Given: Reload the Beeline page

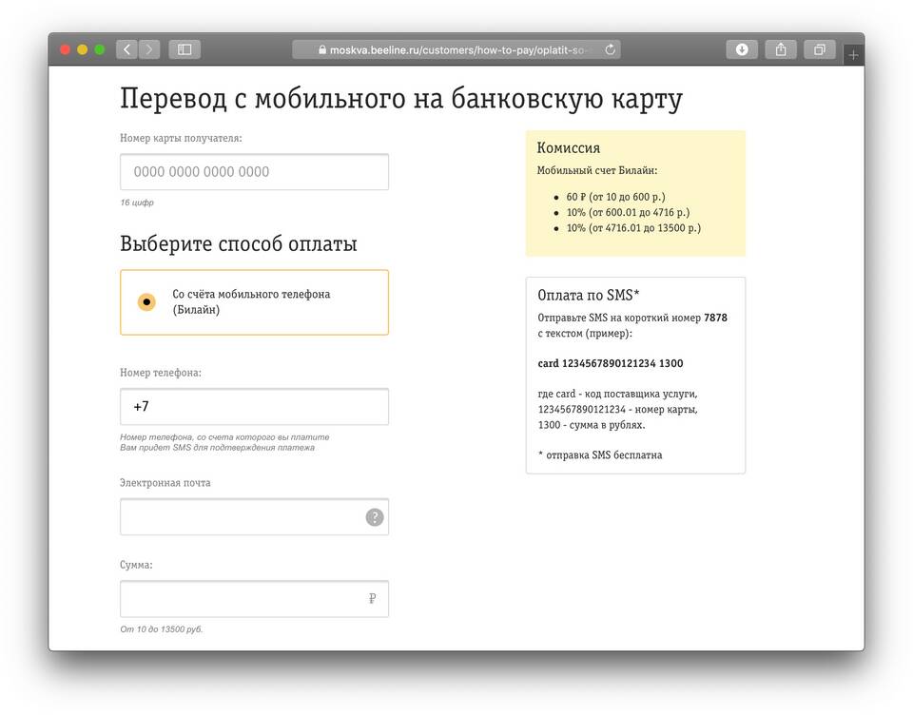Looking at the screenshot, I should pos(610,49).
